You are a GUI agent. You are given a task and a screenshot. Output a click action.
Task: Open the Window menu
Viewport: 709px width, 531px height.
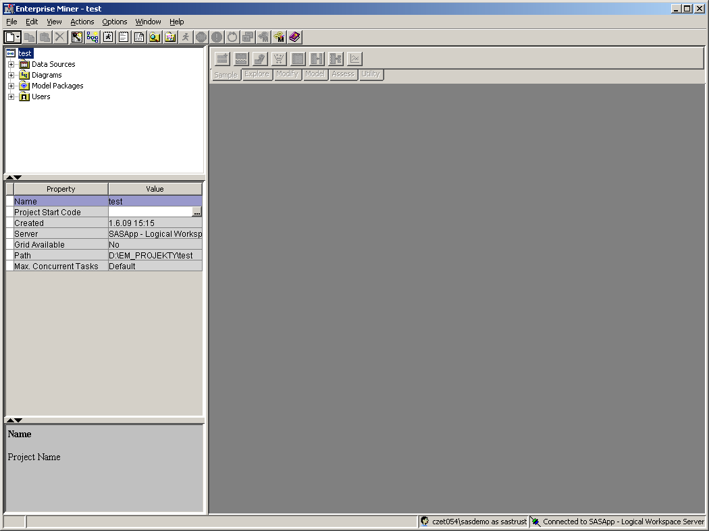click(148, 22)
